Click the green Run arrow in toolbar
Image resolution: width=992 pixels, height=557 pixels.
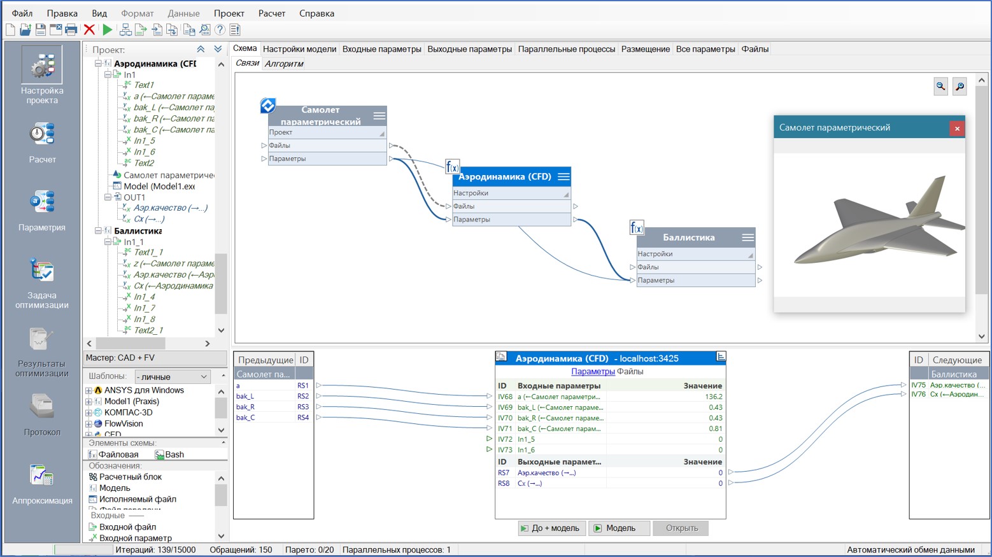click(x=108, y=29)
